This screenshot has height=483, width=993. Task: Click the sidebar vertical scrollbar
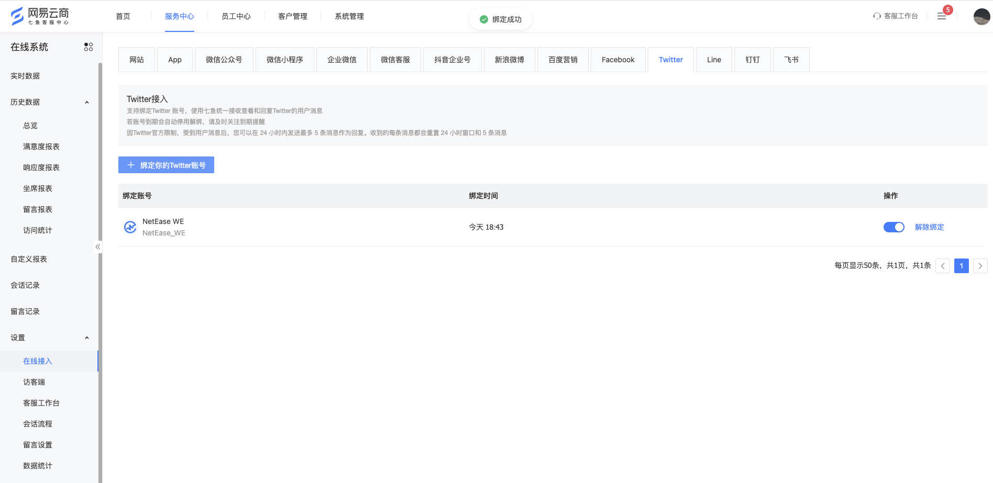[100, 272]
